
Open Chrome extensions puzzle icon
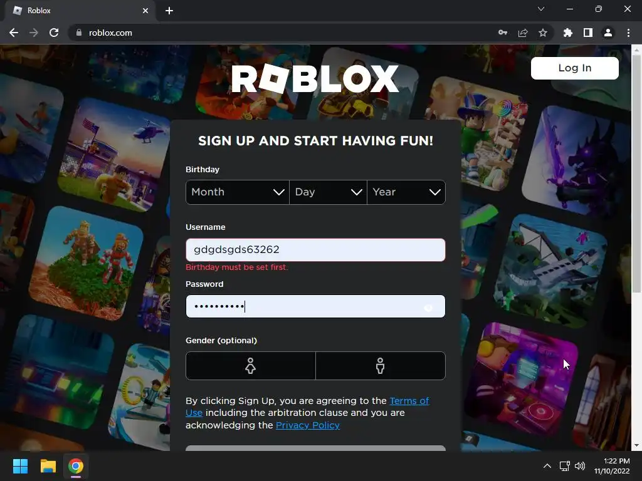(x=568, y=33)
